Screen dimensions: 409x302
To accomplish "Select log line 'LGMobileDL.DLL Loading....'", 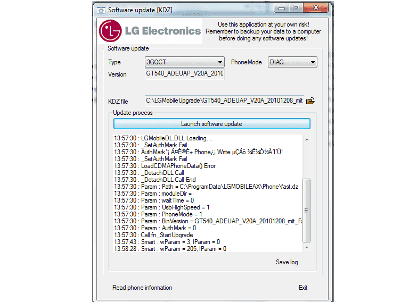I will tap(163, 138).
